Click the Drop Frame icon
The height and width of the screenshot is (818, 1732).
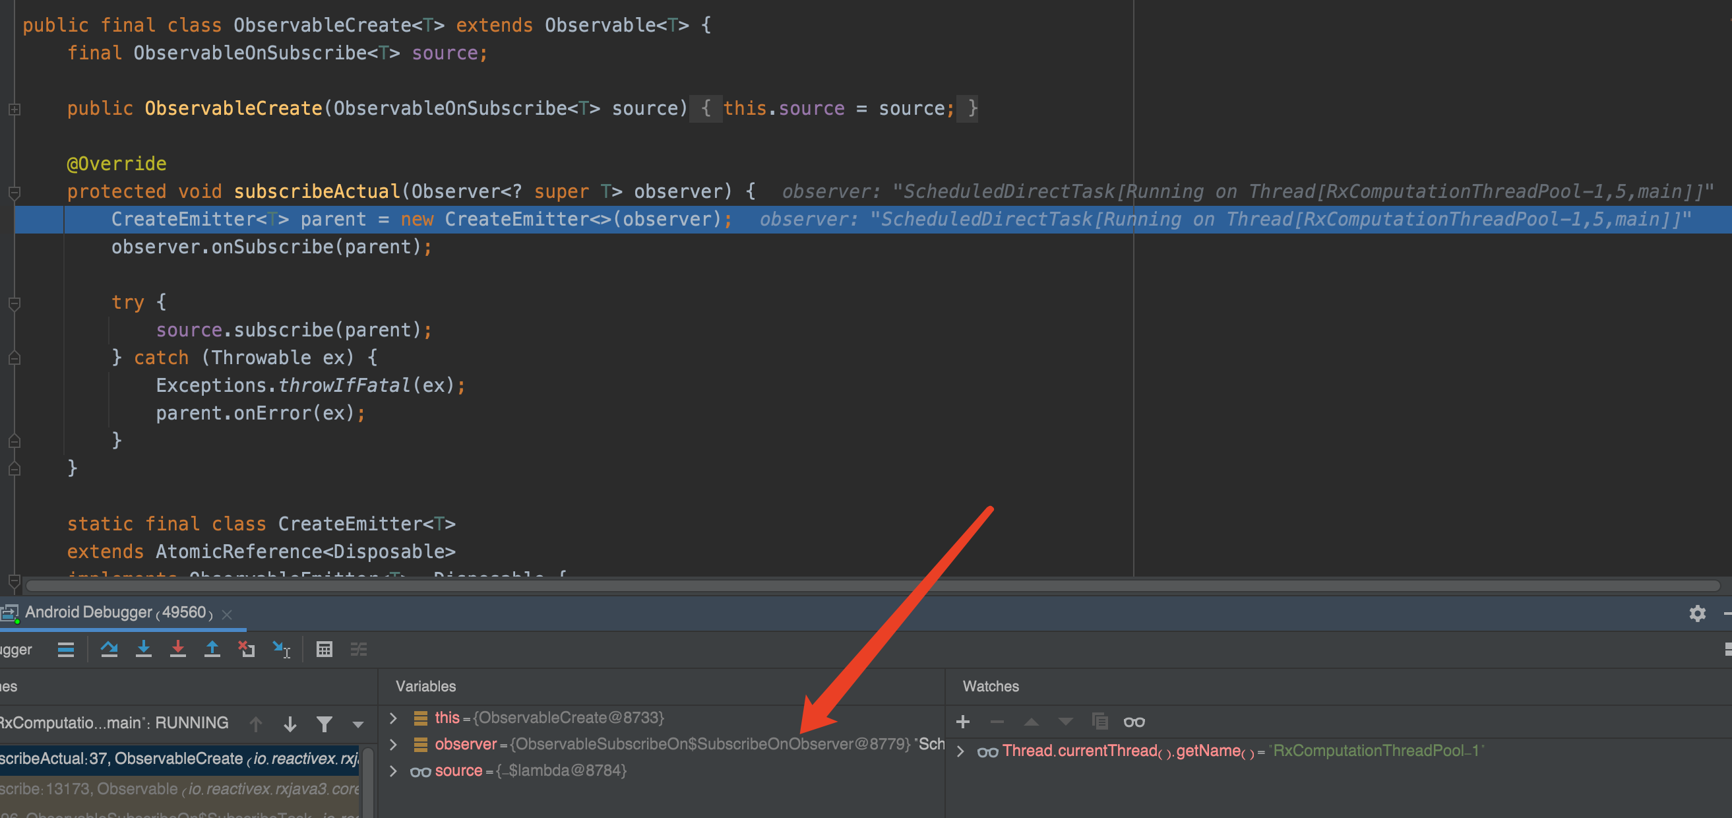[x=247, y=649]
